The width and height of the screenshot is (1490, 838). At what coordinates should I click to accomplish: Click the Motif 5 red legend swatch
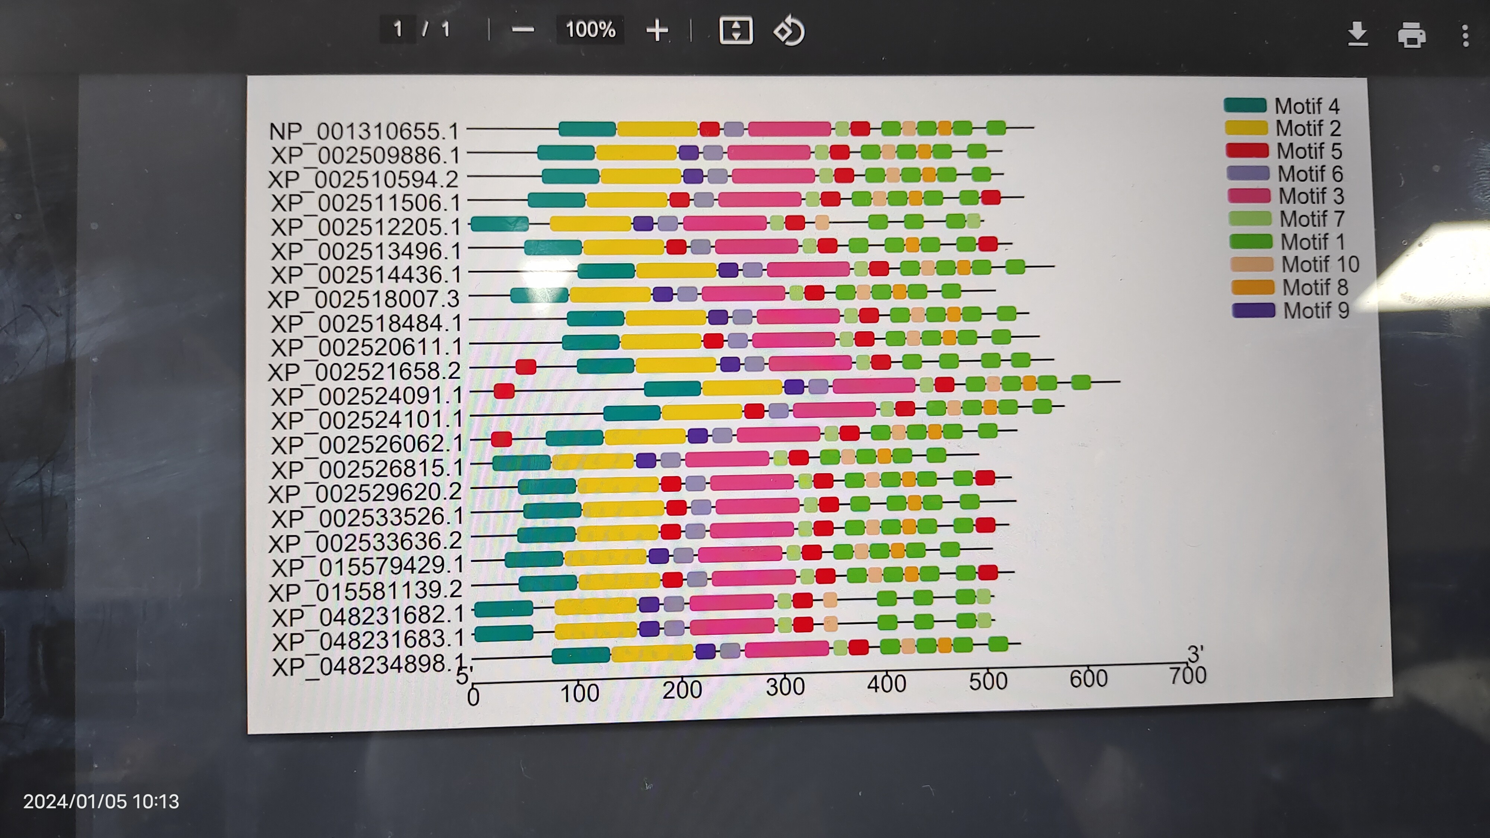(x=1247, y=150)
